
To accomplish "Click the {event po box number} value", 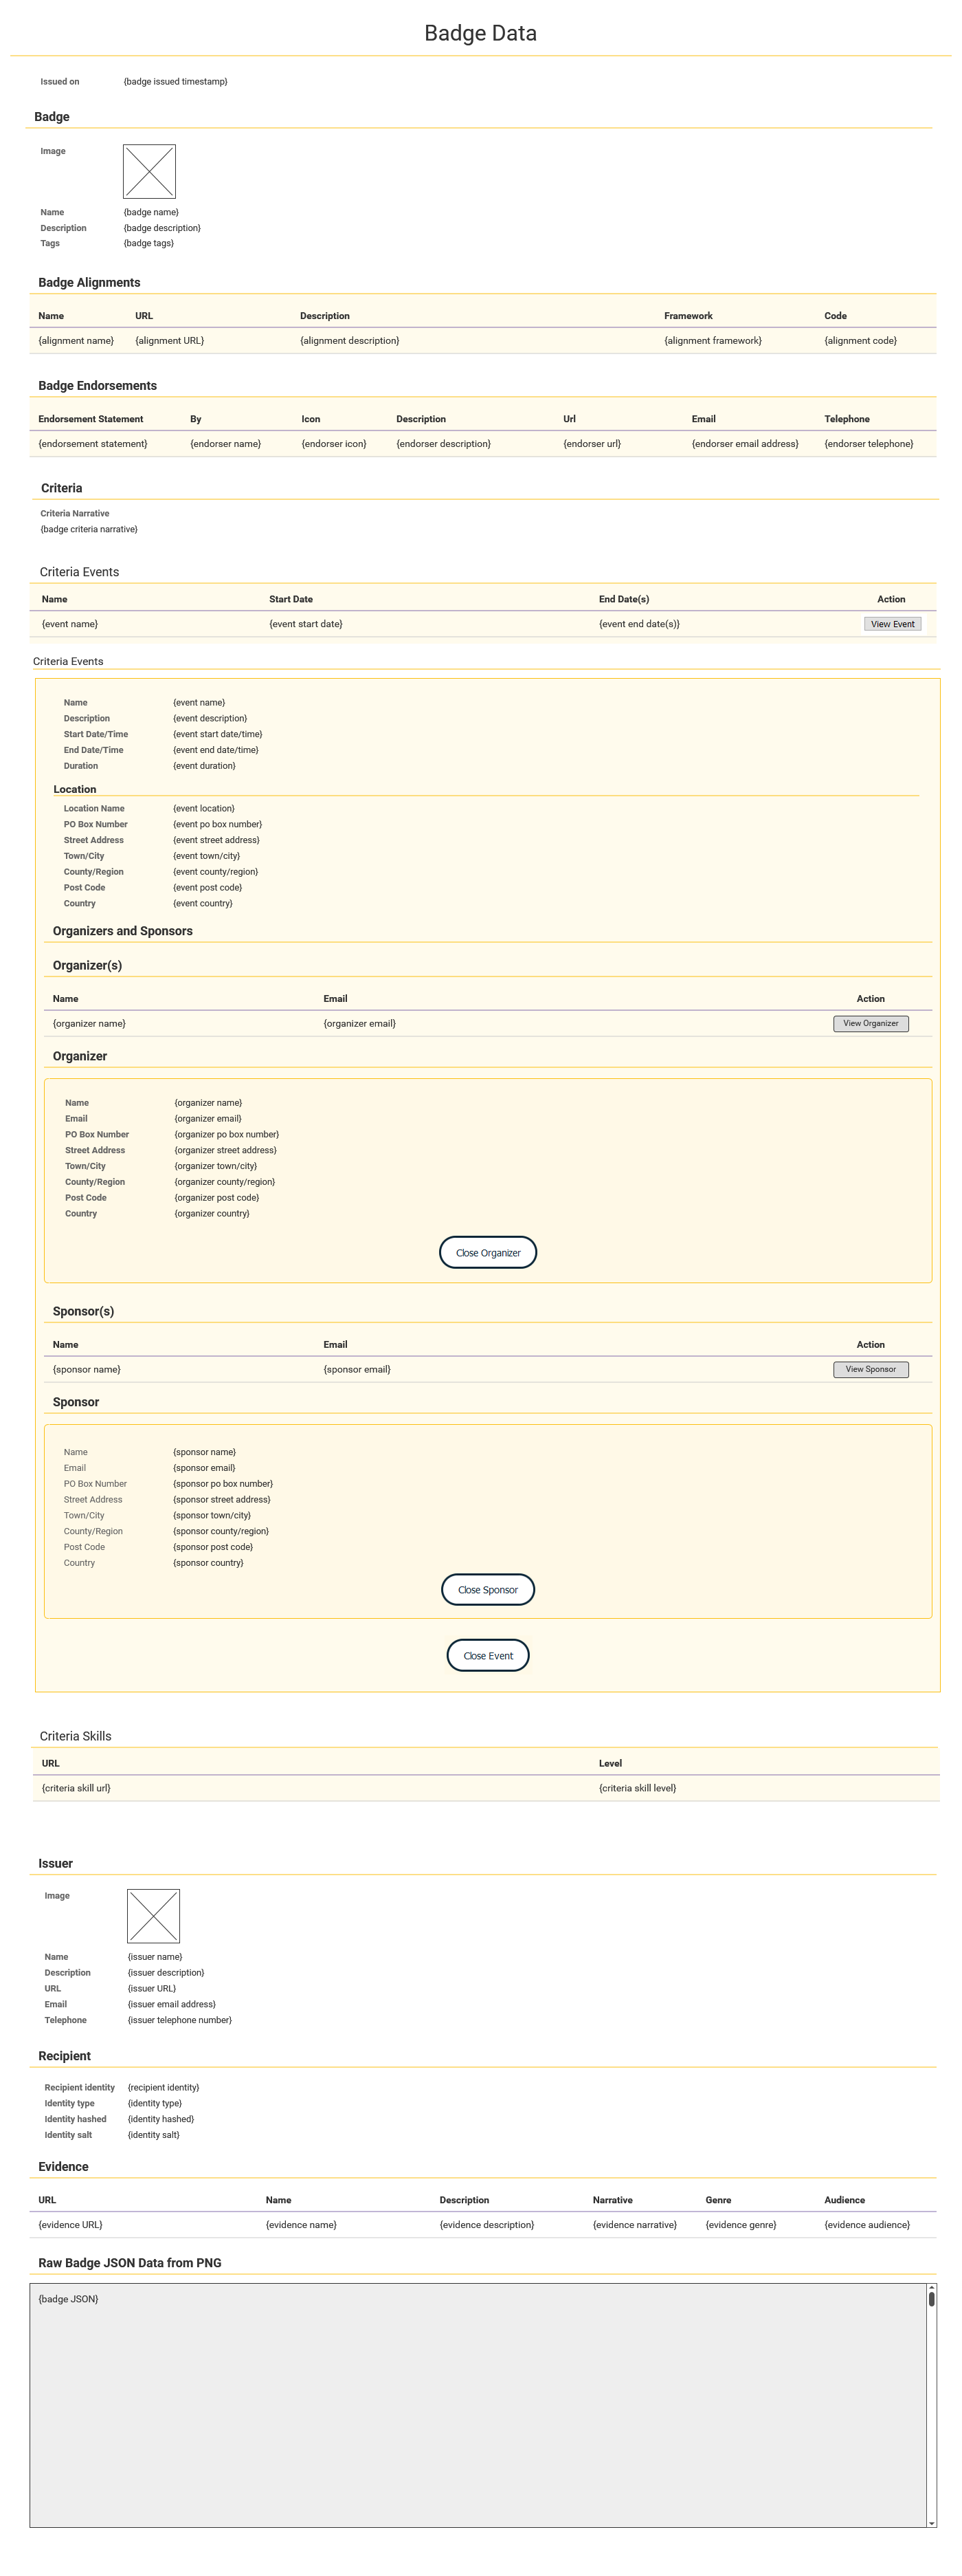I will 218,825.
